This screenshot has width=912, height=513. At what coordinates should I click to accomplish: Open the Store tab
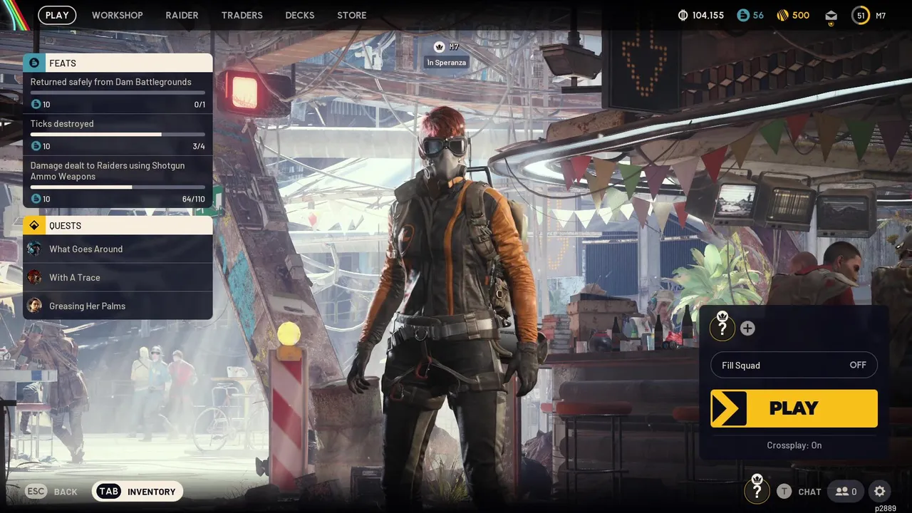coord(351,15)
